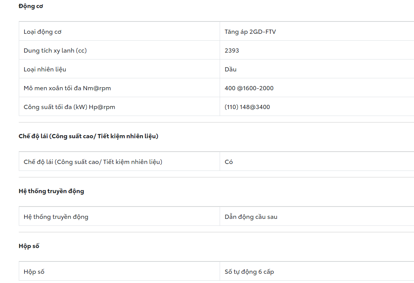Click the Động cơ section heading
This screenshot has height=283, width=414.
(x=31, y=6)
